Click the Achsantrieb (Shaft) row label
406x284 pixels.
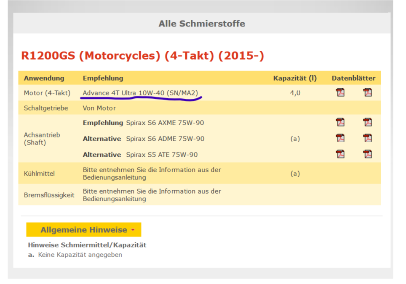42,139
